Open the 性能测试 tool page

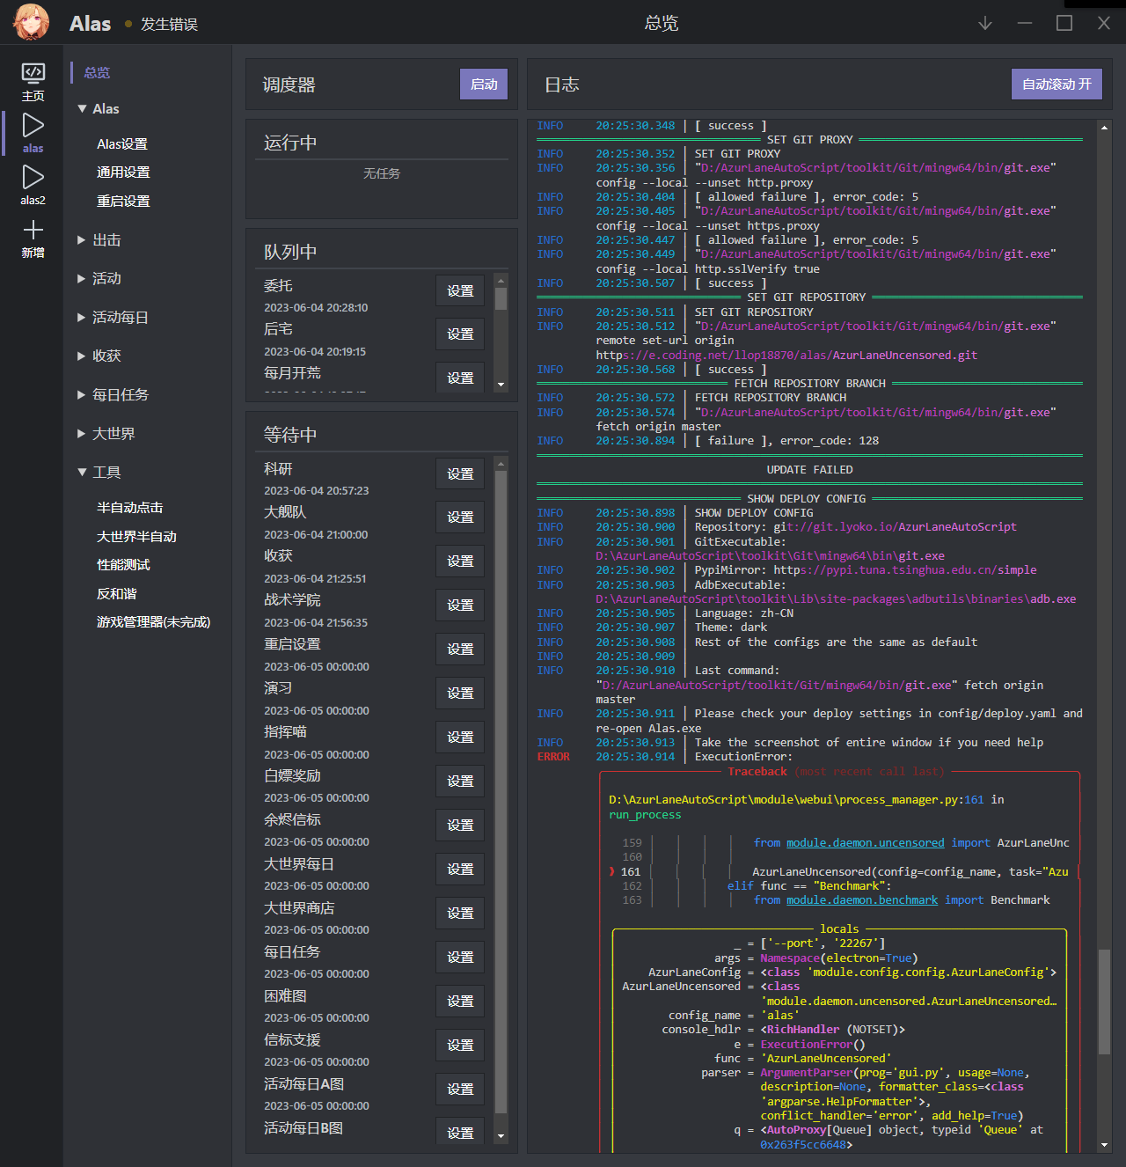click(x=123, y=564)
